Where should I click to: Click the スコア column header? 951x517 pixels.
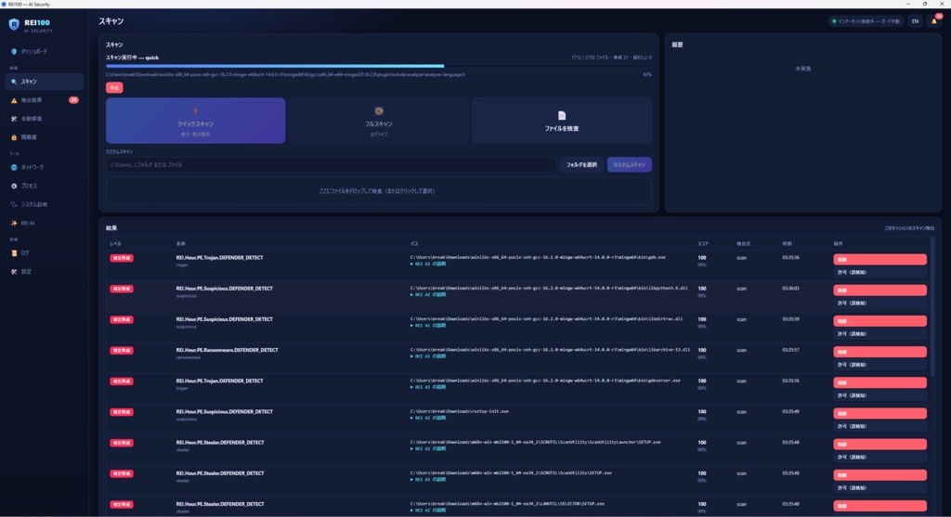(703, 244)
